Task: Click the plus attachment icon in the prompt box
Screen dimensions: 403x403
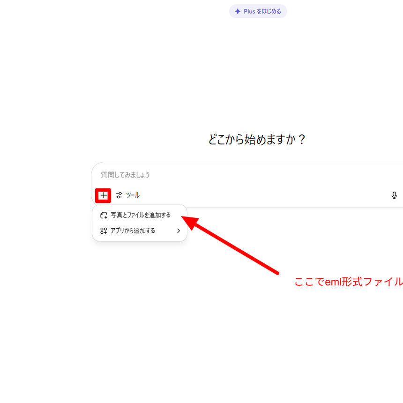Action: click(103, 195)
